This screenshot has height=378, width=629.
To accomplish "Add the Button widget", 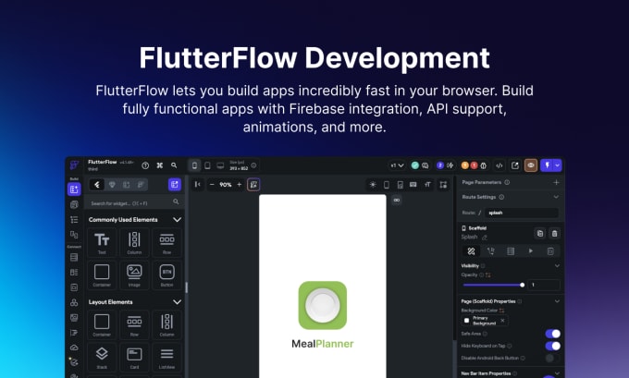I will click(166, 275).
